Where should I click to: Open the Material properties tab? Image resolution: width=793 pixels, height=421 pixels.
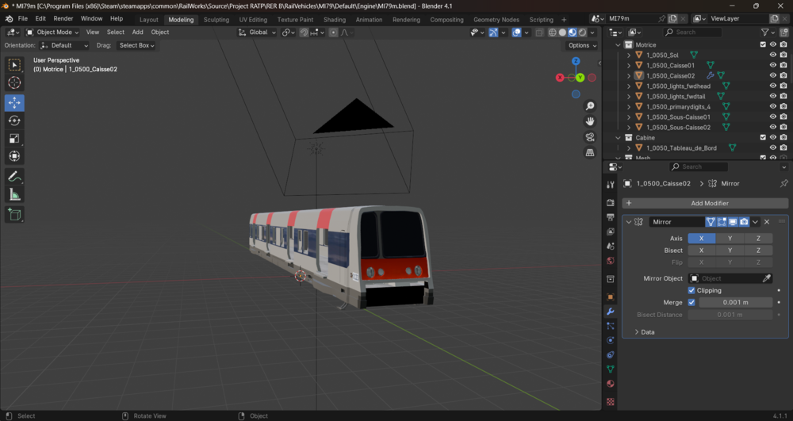(611, 384)
